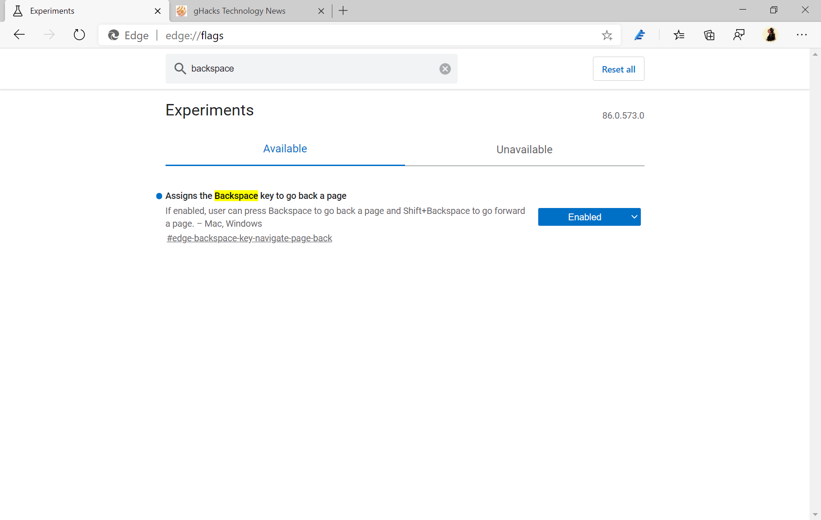Click the flag description text mentioning Shift+Backspace
Screen dimensions: 821x520
click(x=345, y=217)
